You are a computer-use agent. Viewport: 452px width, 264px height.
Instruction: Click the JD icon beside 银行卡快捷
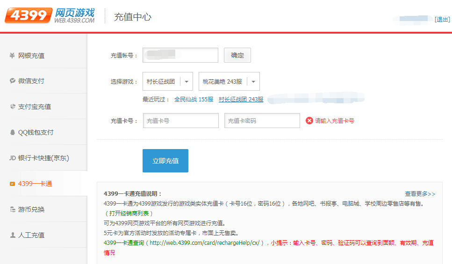(13, 157)
